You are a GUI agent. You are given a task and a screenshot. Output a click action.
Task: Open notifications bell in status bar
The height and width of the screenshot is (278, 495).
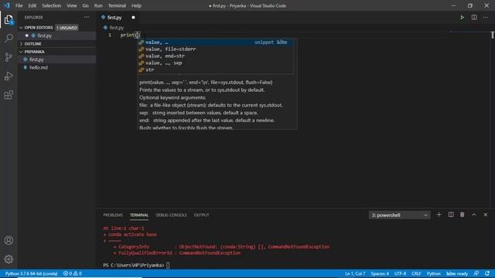(x=487, y=273)
